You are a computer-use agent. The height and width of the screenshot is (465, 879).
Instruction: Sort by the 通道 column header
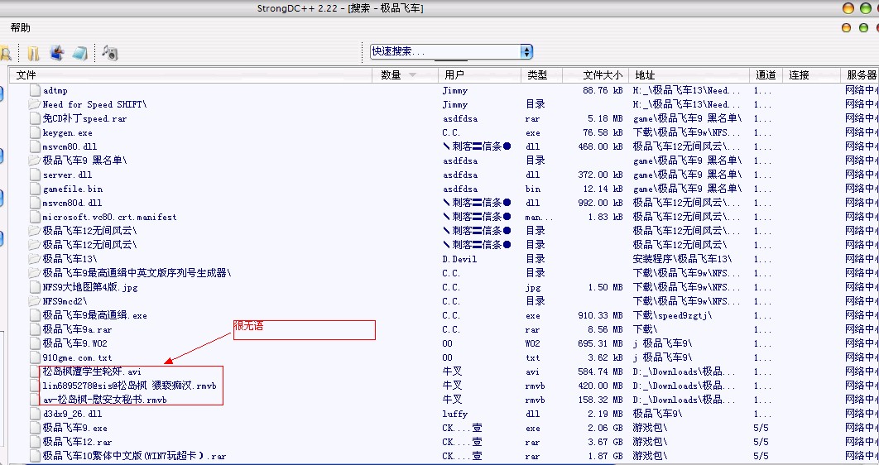pos(766,75)
